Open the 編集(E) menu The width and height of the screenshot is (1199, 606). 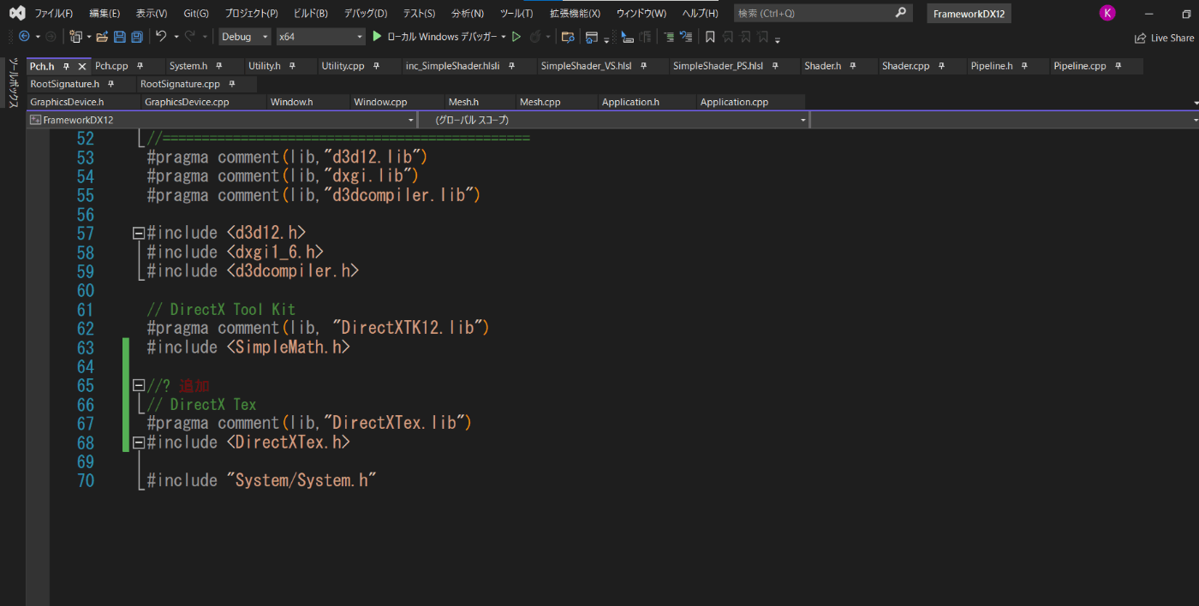[x=104, y=14]
